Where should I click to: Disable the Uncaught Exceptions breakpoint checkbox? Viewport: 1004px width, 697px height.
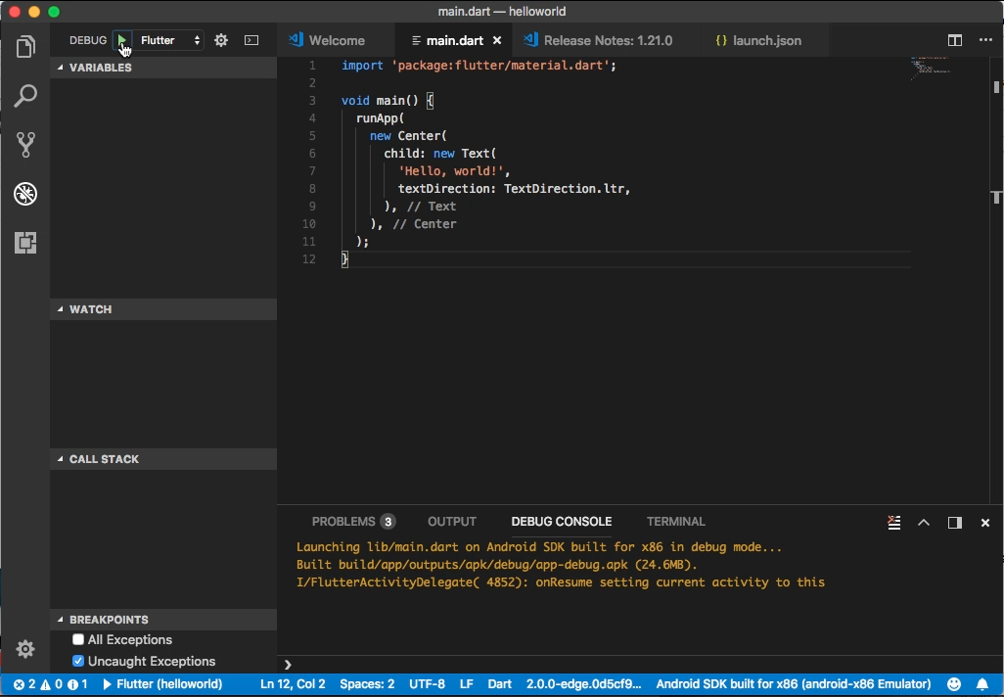(78, 661)
